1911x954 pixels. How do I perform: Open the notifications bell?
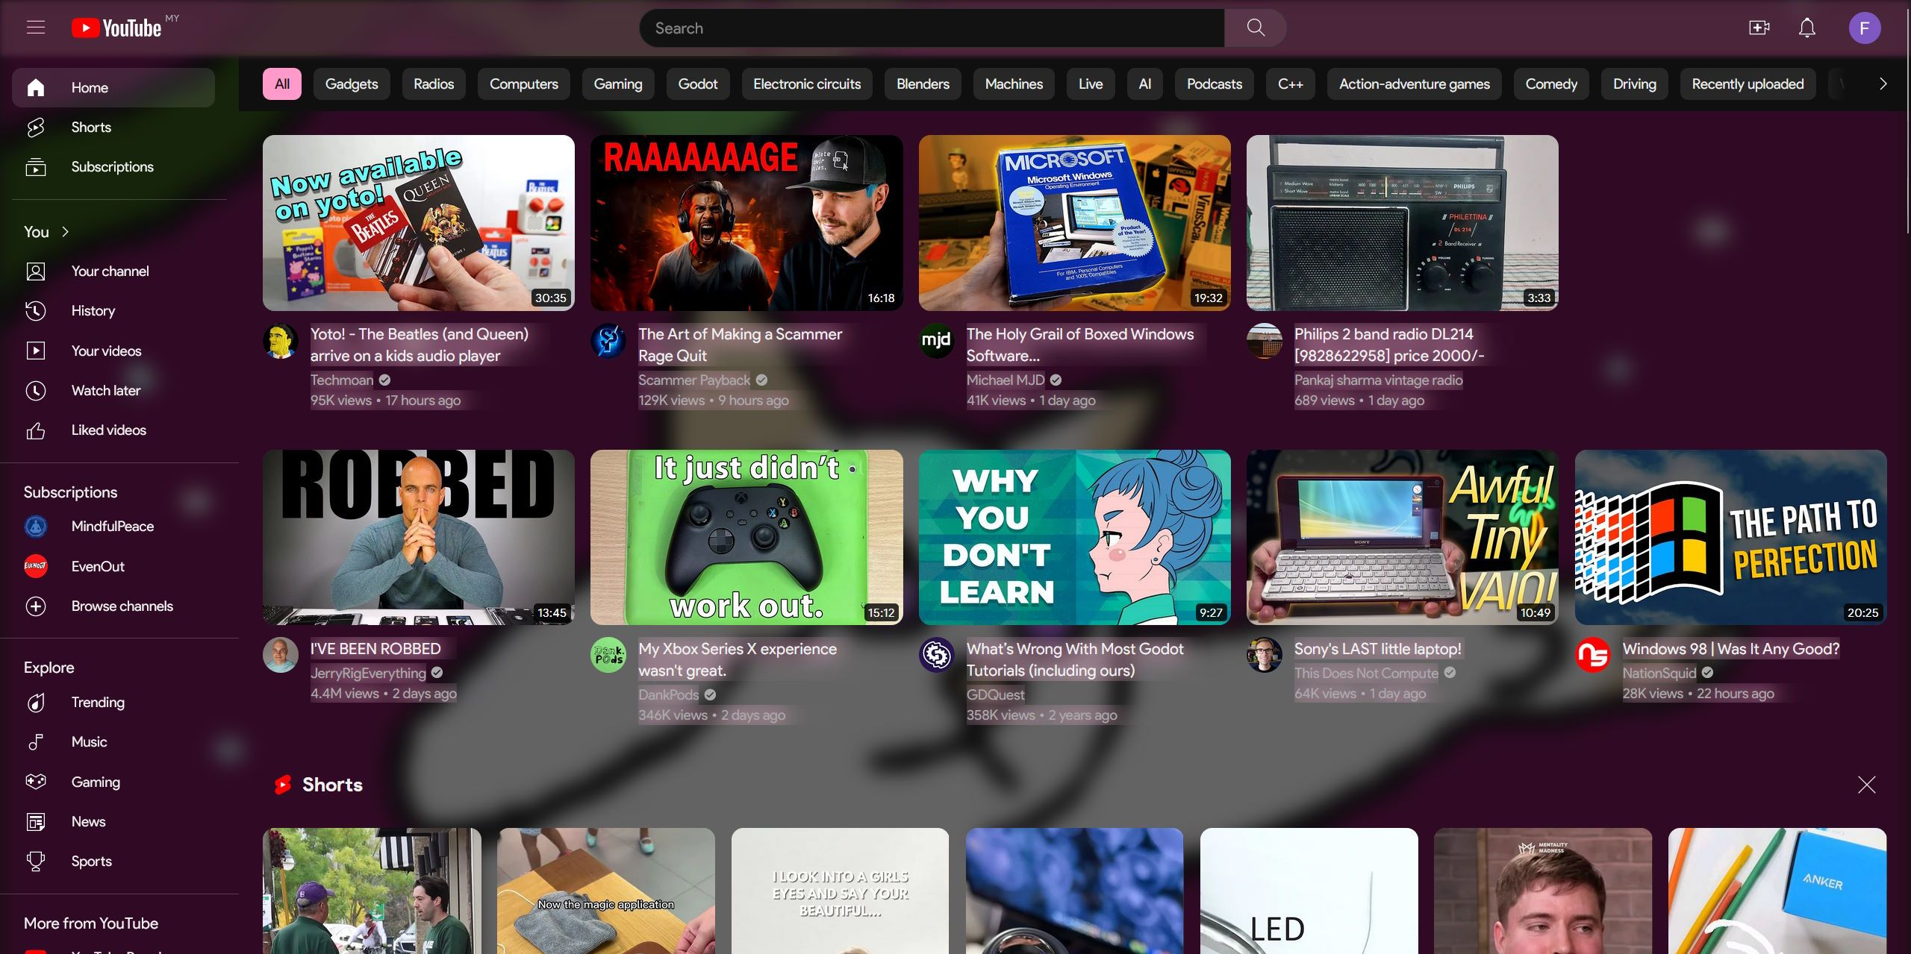[x=1806, y=28]
